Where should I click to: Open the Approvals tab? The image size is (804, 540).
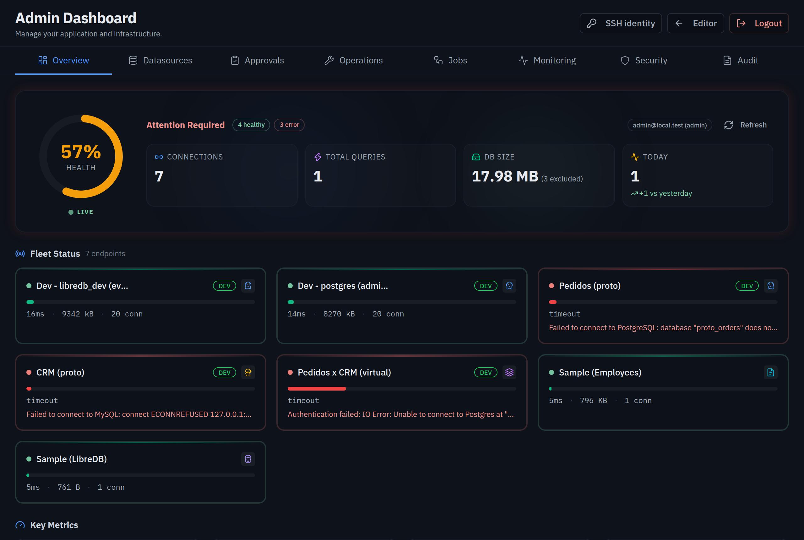coord(257,61)
